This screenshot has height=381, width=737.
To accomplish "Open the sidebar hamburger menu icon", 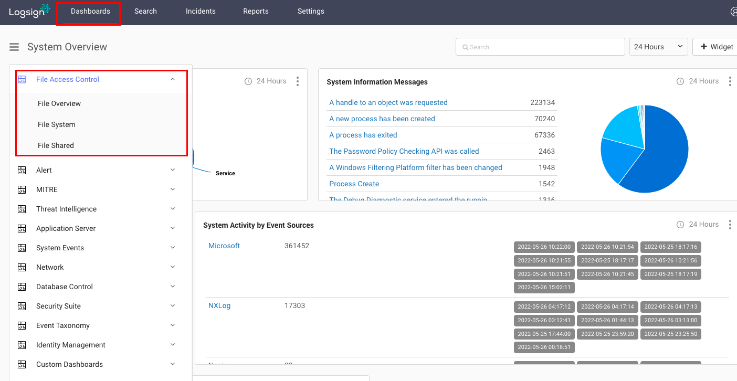I will tap(14, 47).
